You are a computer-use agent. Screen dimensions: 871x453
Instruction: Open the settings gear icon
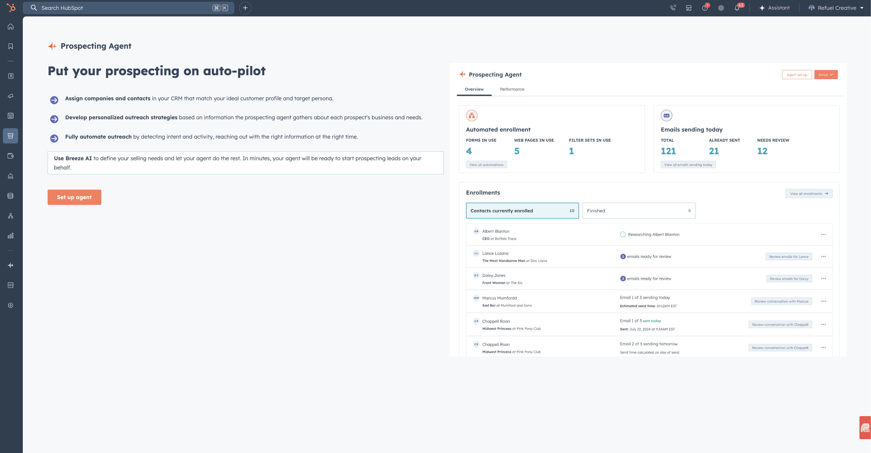pos(721,8)
